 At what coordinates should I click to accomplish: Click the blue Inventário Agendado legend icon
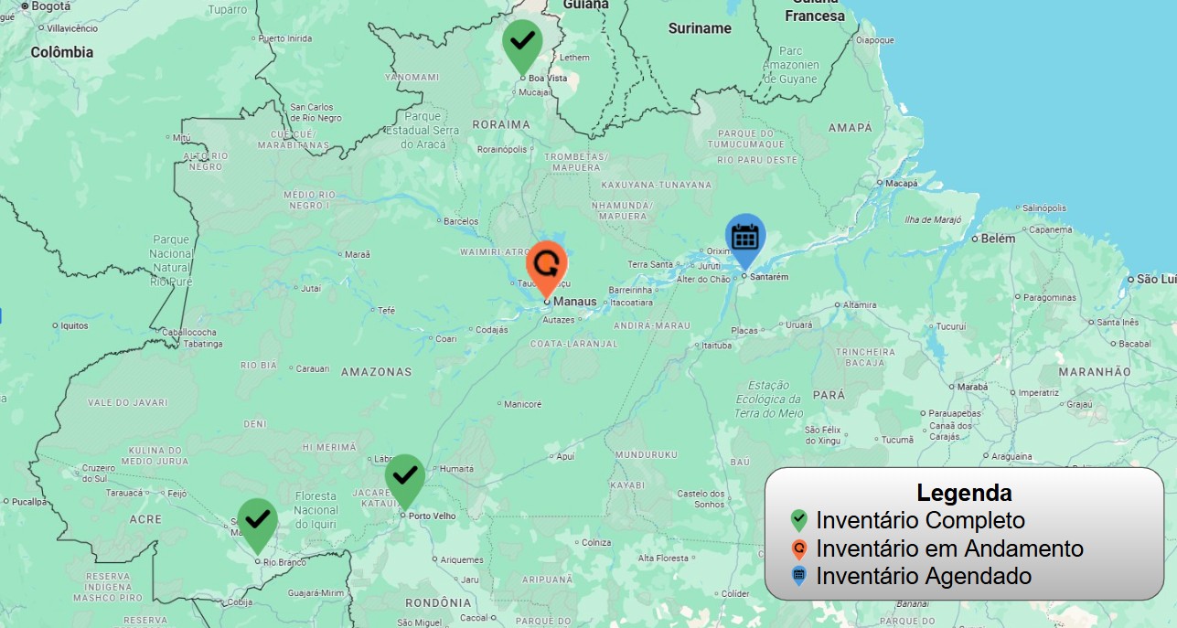point(799,576)
